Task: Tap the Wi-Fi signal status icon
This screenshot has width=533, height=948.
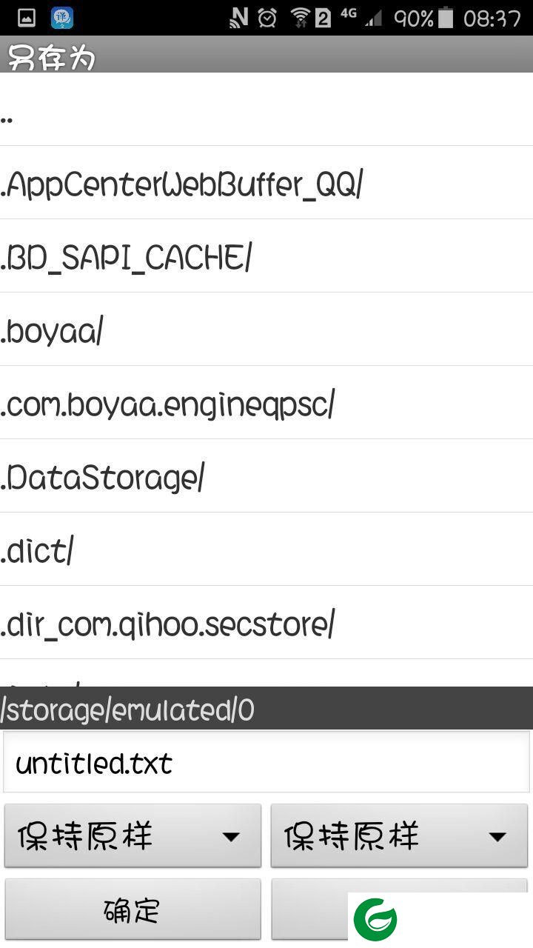Action: [x=300, y=18]
